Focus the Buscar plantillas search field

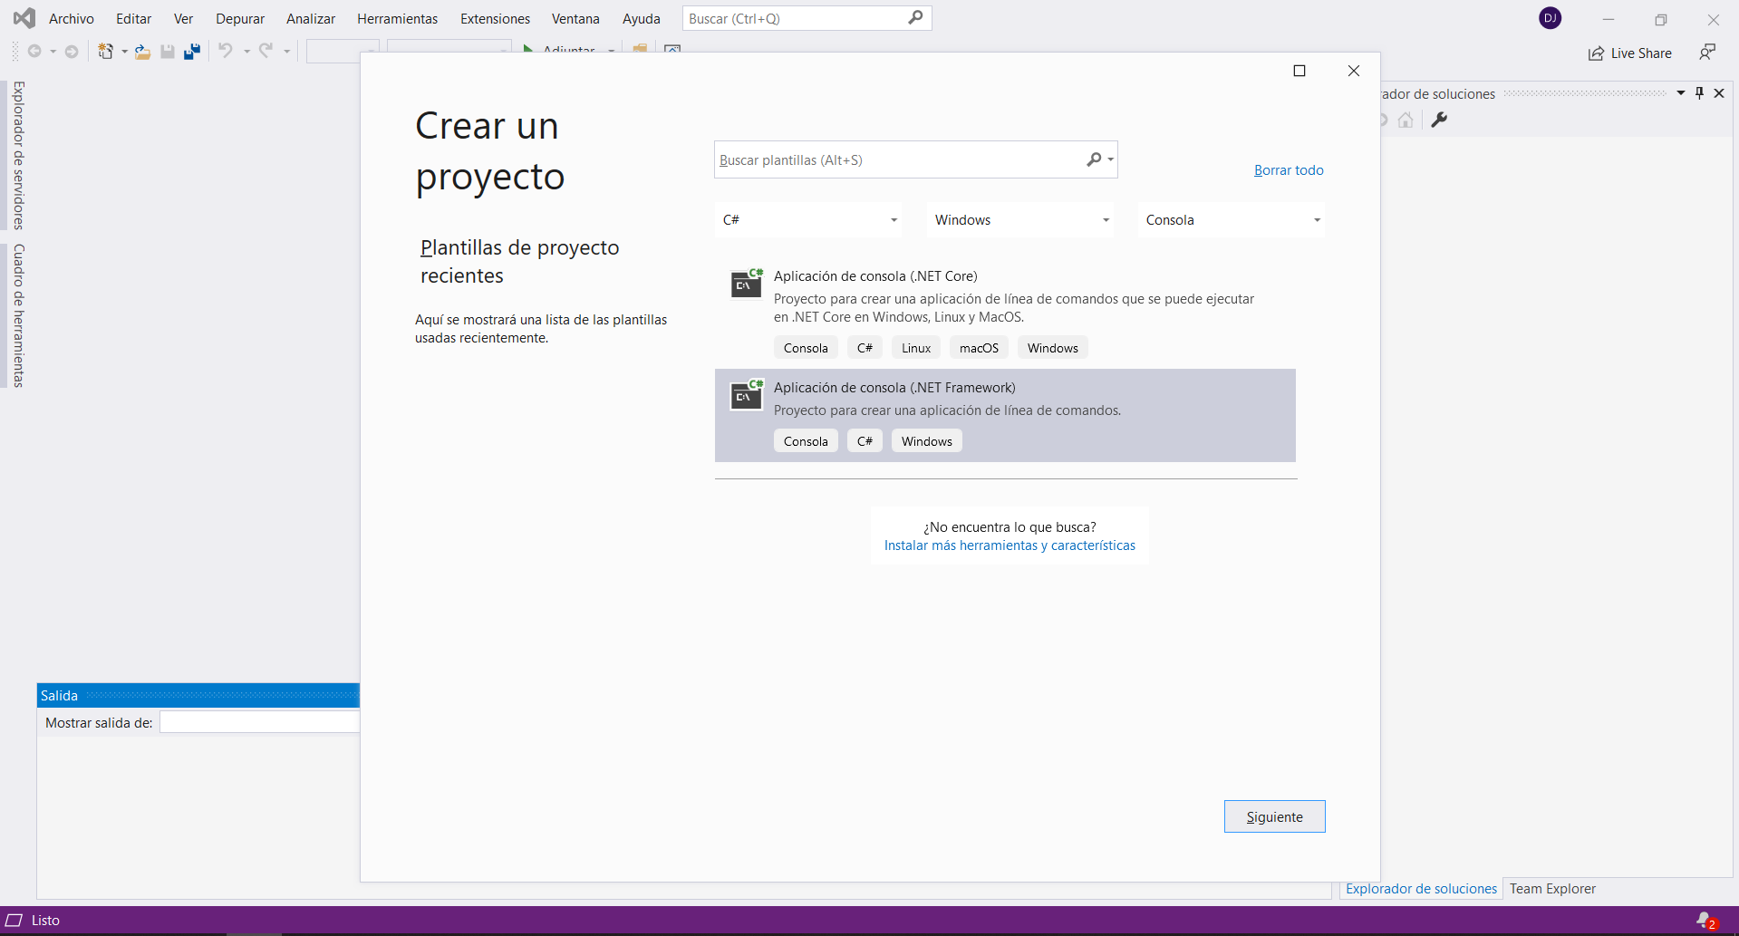pos(897,160)
